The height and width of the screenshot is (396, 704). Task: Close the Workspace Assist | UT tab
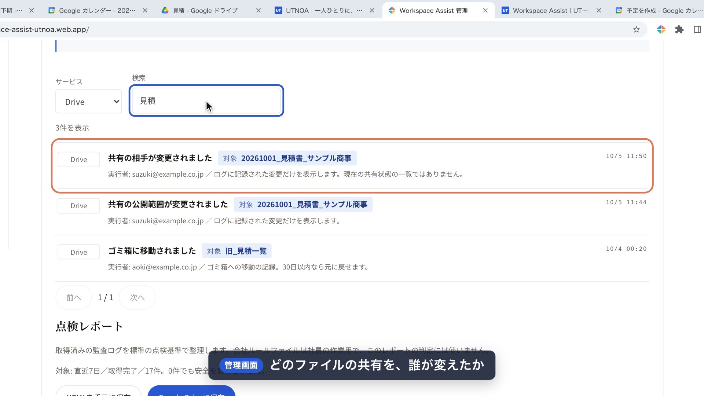coord(598,11)
